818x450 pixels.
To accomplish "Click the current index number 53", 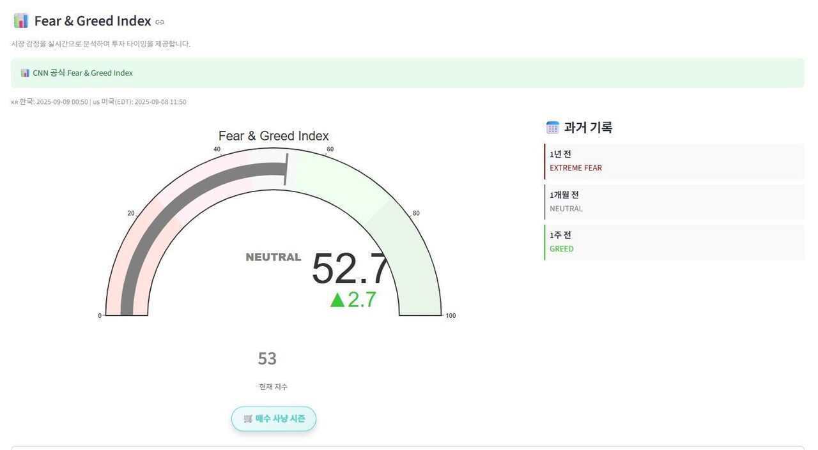I will point(266,359).
